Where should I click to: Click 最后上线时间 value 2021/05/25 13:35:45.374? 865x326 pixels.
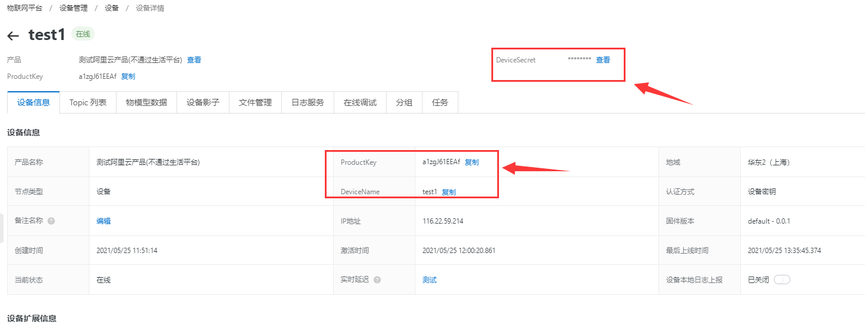coord(784,251)
